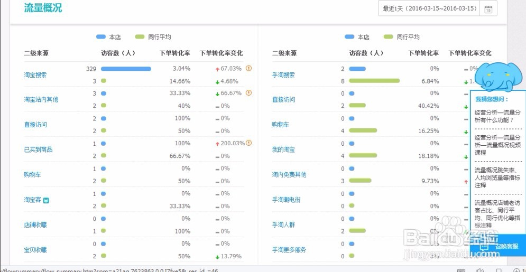Open 宝贝收藏 source link

coord(35,250)
